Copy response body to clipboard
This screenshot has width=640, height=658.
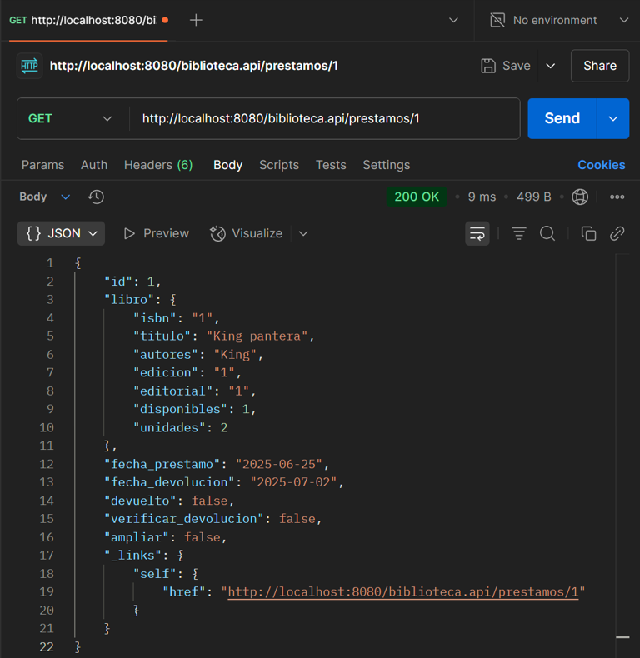point(588,233)
